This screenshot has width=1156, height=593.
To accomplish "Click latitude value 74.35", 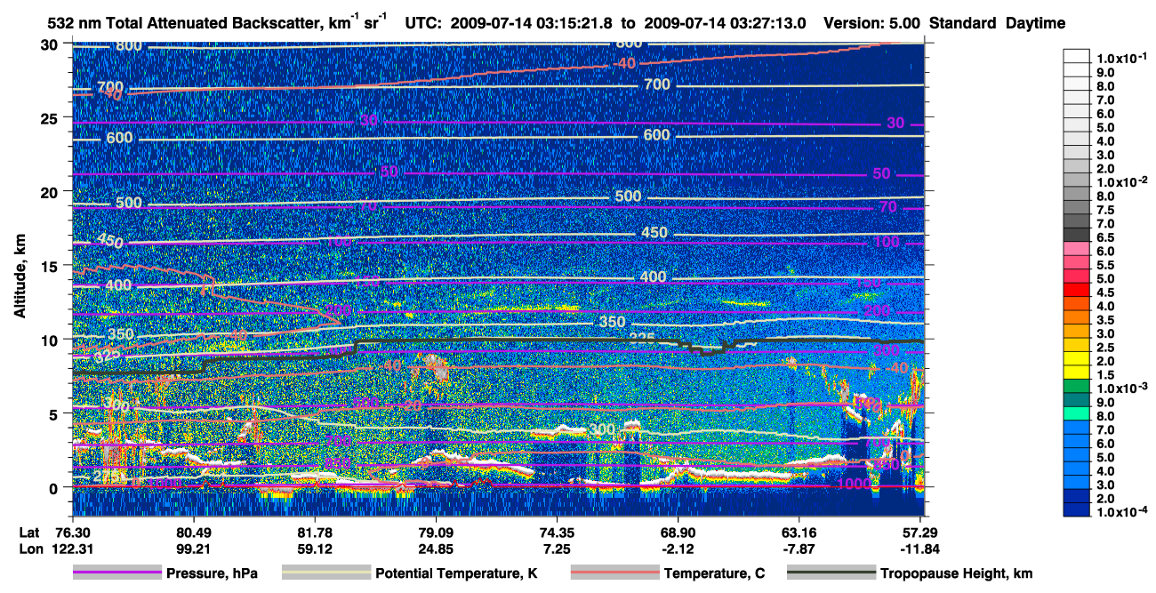I will 556,533.
